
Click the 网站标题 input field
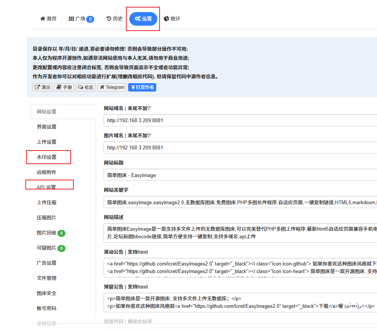tap(240, 175)
